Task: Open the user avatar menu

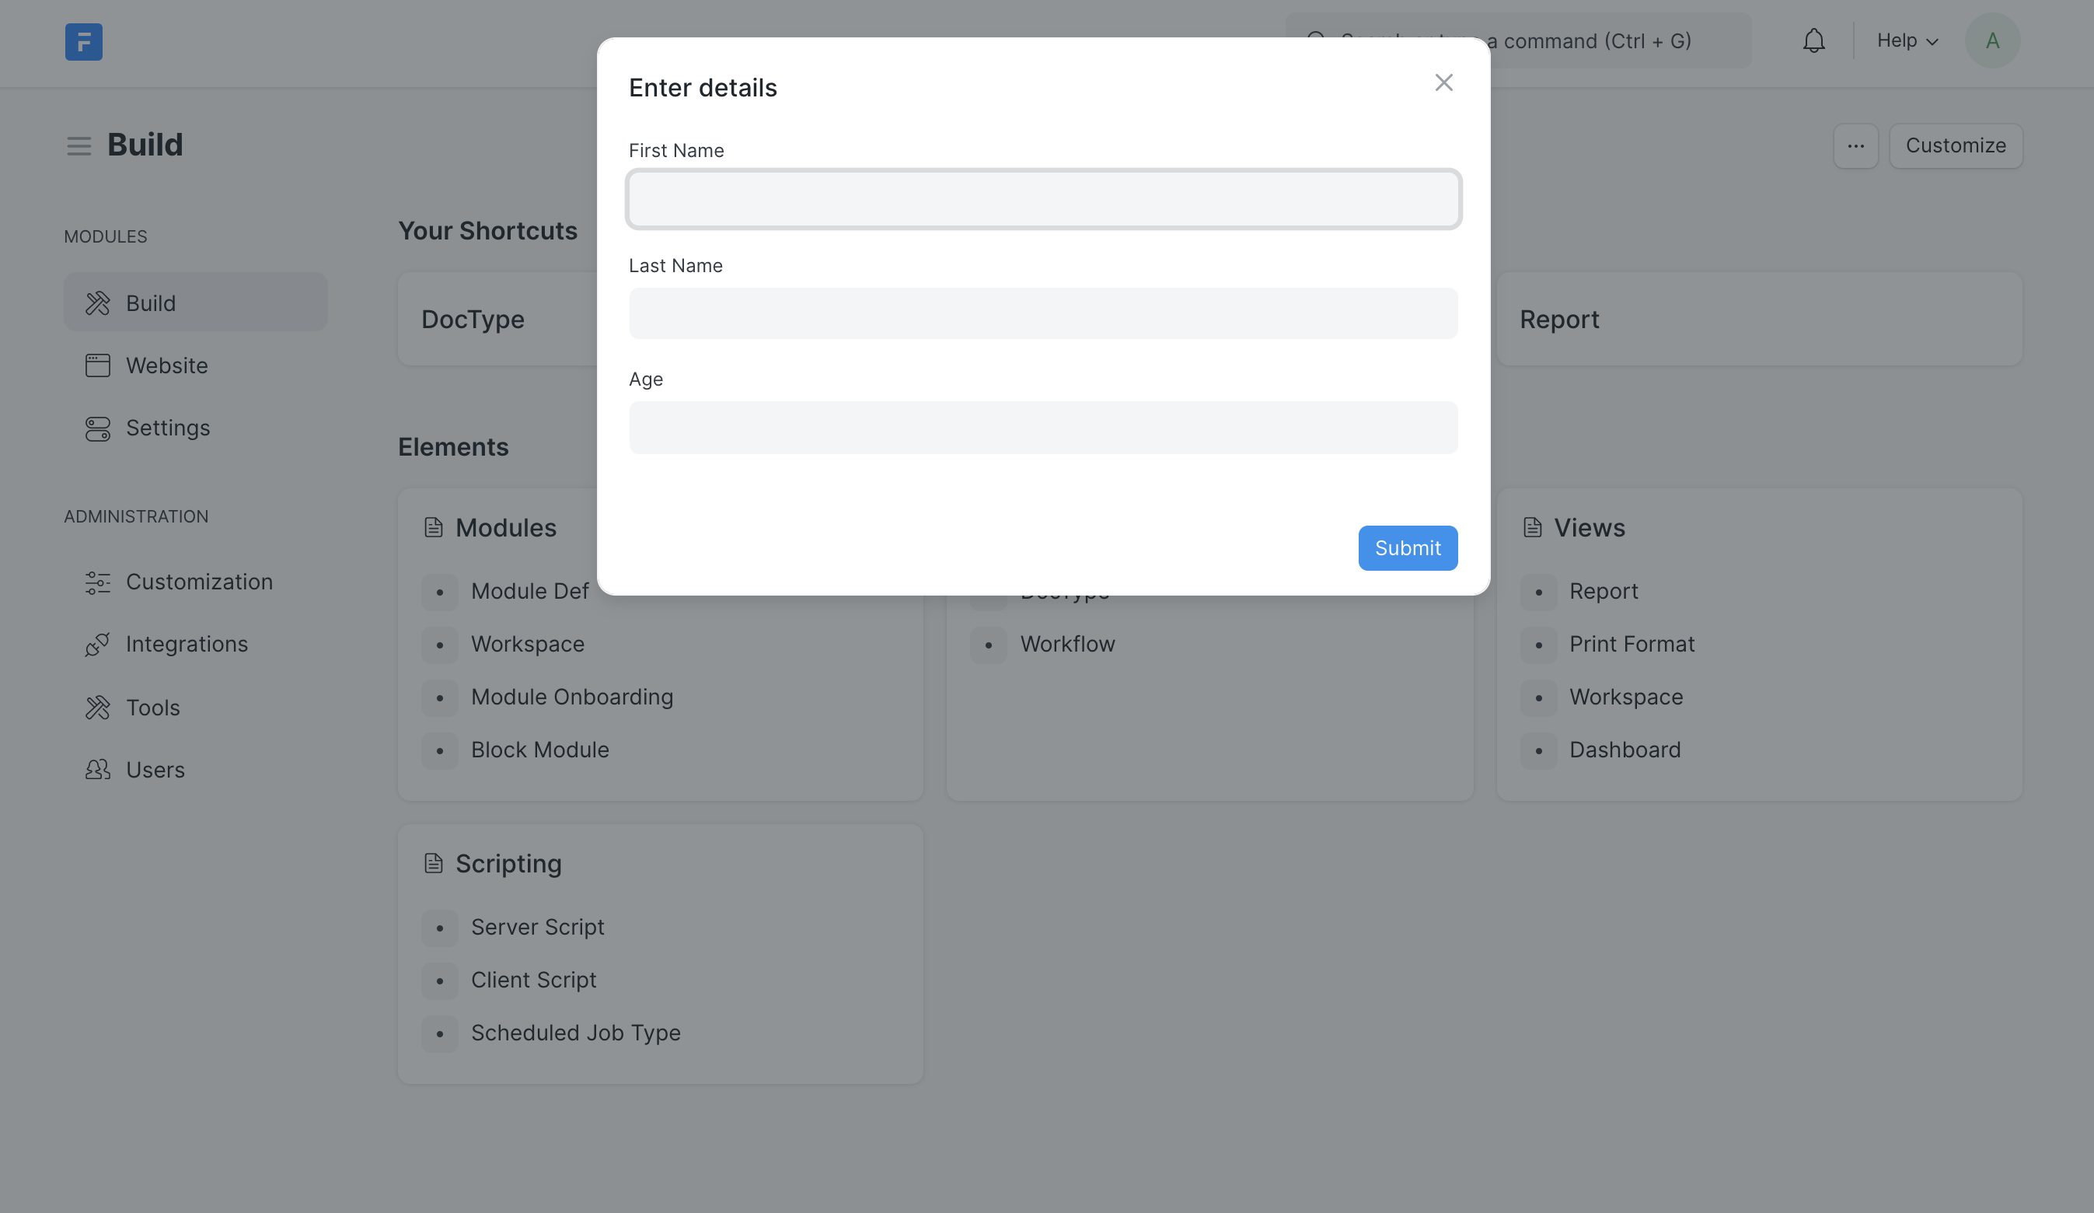Action: 1992,40
